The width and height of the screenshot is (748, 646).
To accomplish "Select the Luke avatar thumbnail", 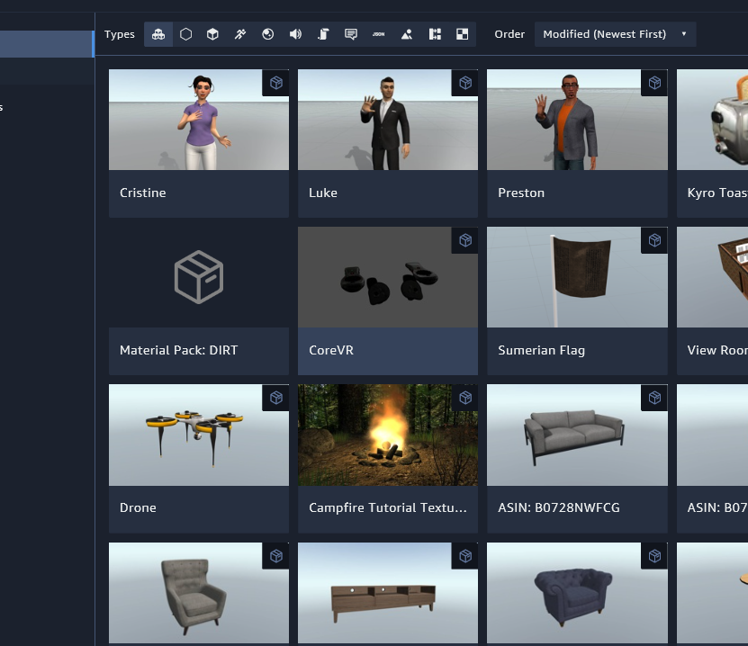I will [388, 120].
